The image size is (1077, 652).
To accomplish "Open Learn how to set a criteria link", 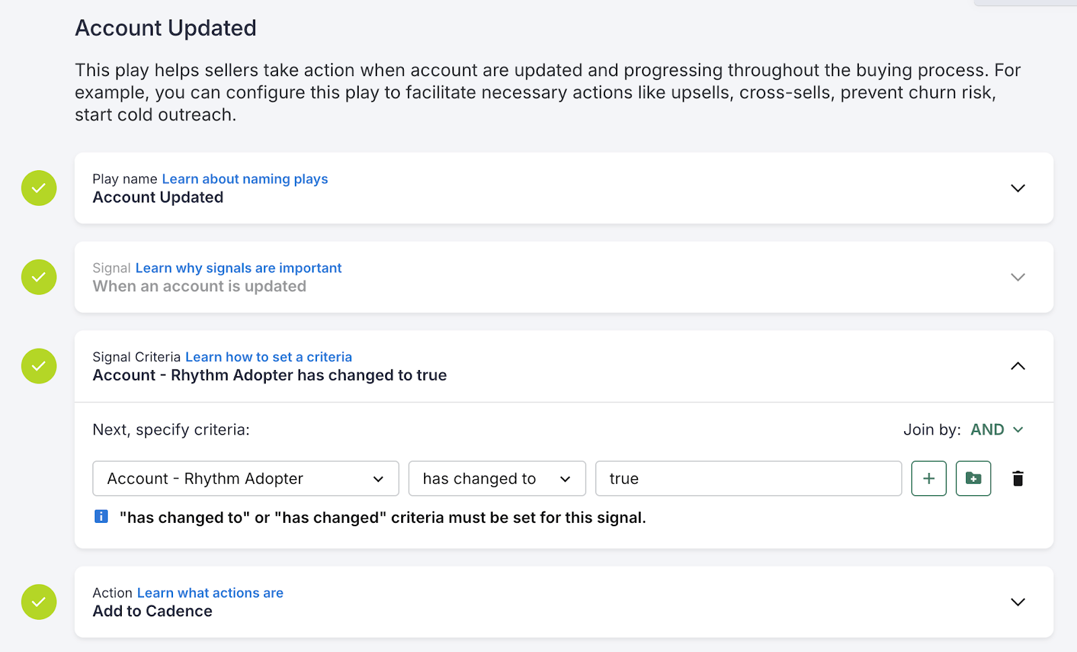I will click(269, 357).
